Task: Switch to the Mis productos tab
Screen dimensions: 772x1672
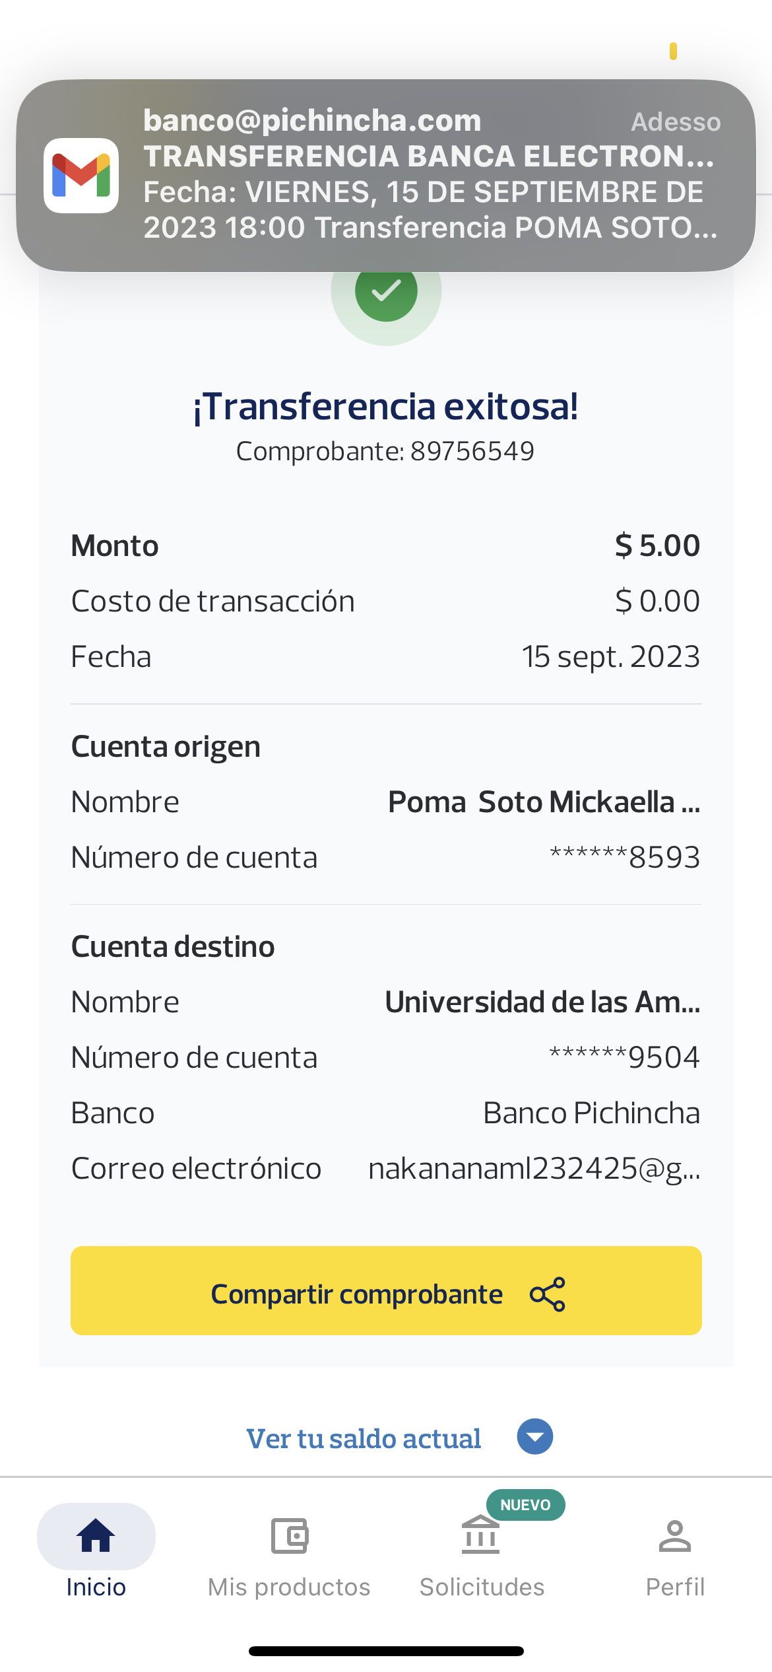Action: pos(289,1587)
